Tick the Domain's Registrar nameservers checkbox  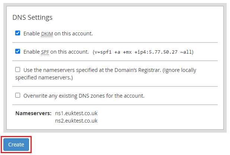coord(17,70)
